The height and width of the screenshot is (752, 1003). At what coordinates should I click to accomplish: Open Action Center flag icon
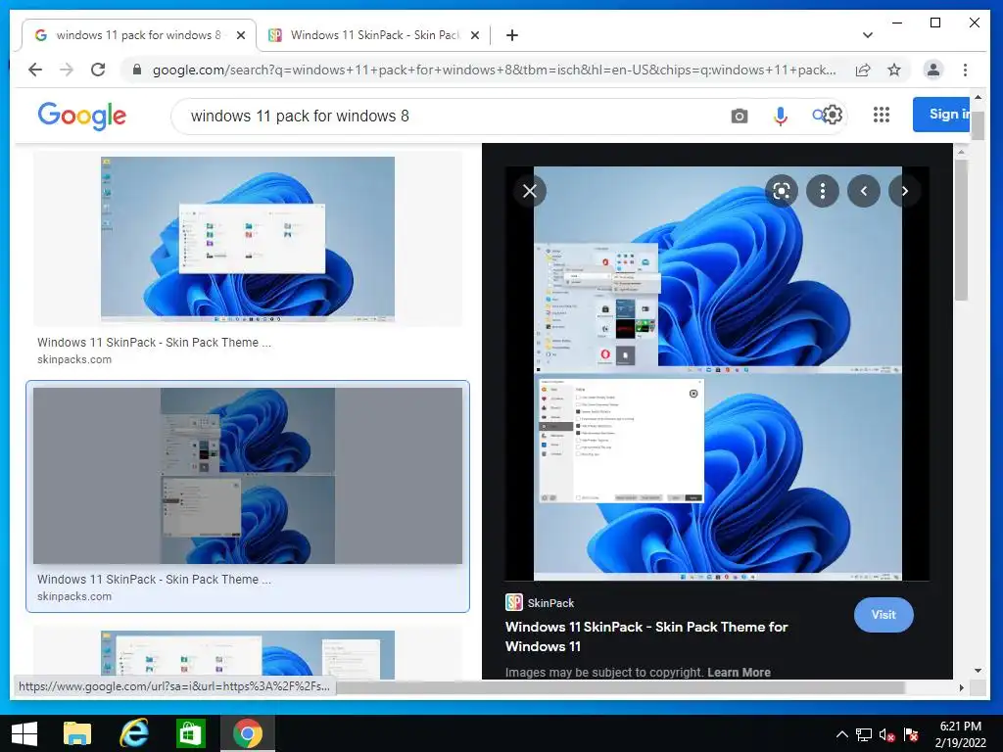[911, 734]
